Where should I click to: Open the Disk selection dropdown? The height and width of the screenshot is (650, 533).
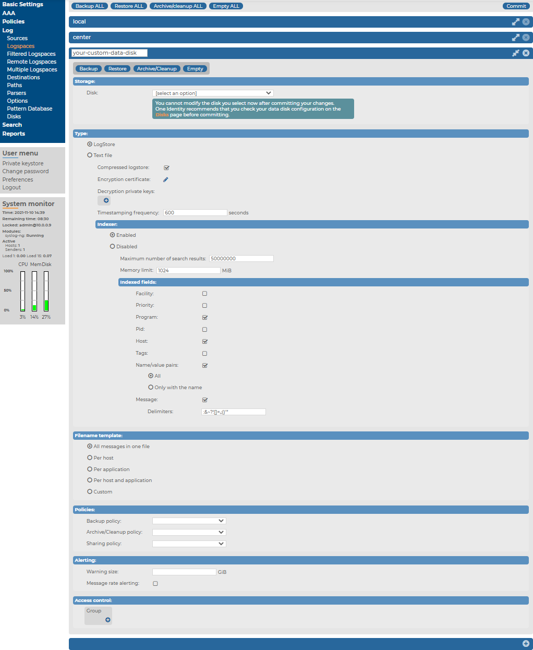(x=213, y=93)
